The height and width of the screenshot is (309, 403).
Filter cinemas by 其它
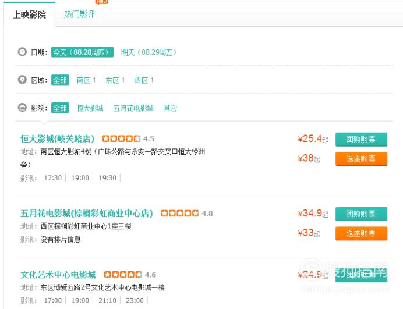point(170,108)
